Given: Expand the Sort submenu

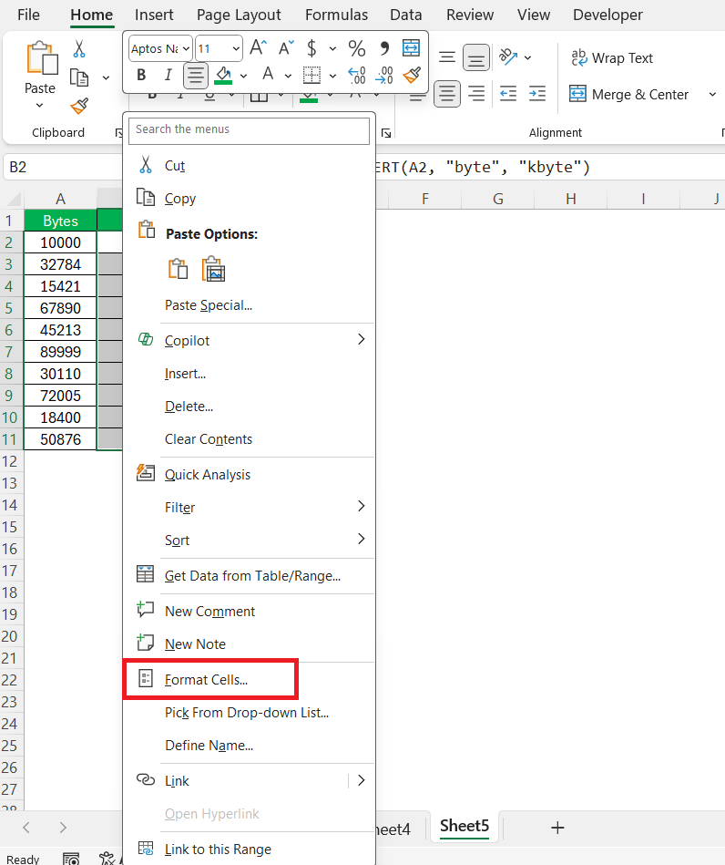Looking at the screenshot, I should point(361,539).
